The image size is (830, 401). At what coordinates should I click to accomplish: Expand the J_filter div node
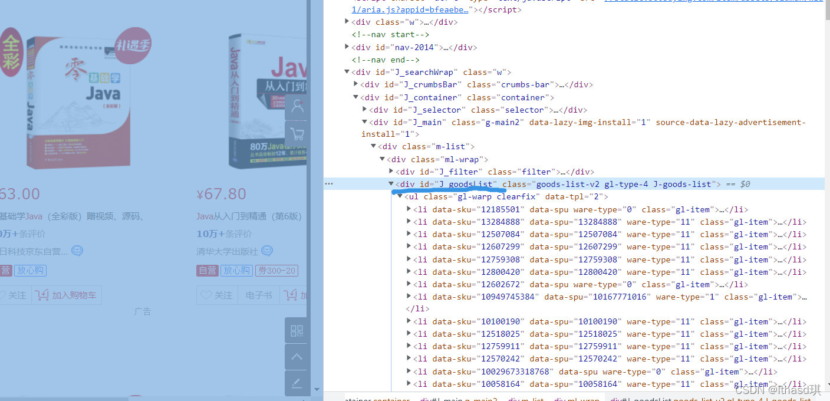pos(391,172)
